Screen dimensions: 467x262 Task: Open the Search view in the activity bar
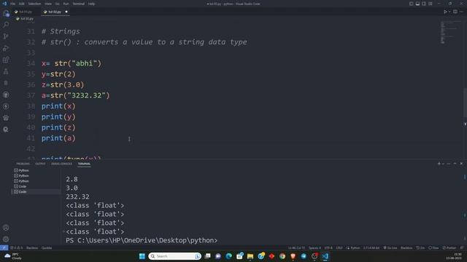coord(6,25)
